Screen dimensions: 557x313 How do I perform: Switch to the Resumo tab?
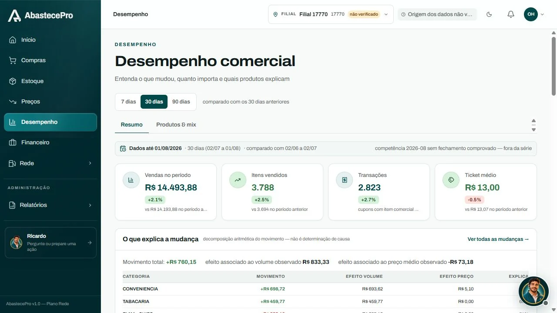[132, 125]
